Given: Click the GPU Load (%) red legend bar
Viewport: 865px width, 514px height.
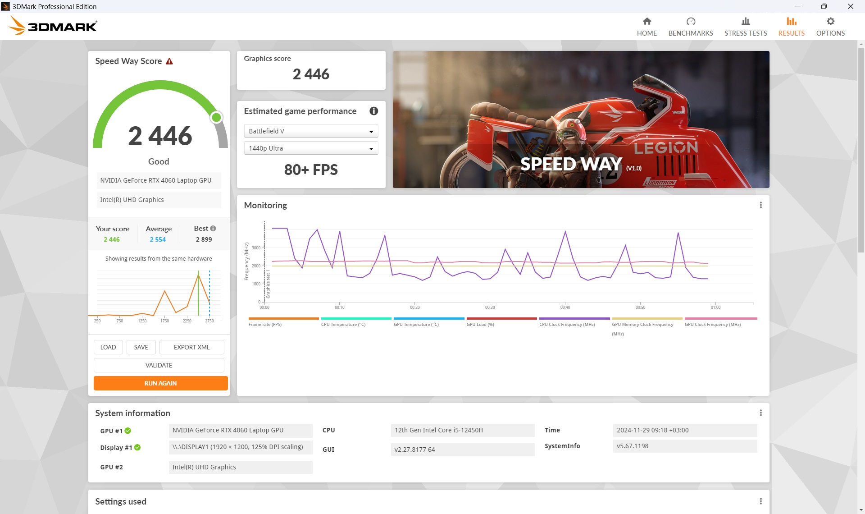Looking at the screenshot, I should coord(501,318).
